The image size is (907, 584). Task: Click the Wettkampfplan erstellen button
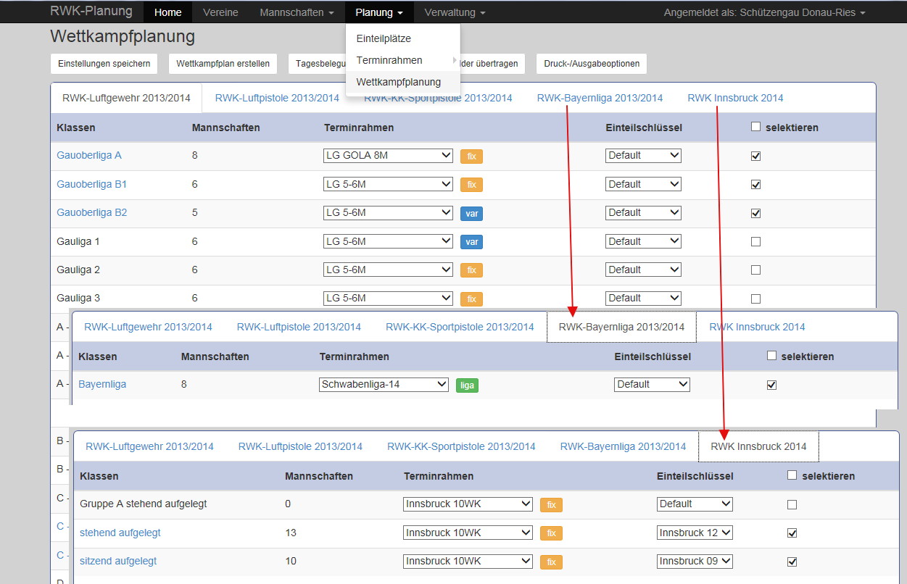click(x=223, y=64)
